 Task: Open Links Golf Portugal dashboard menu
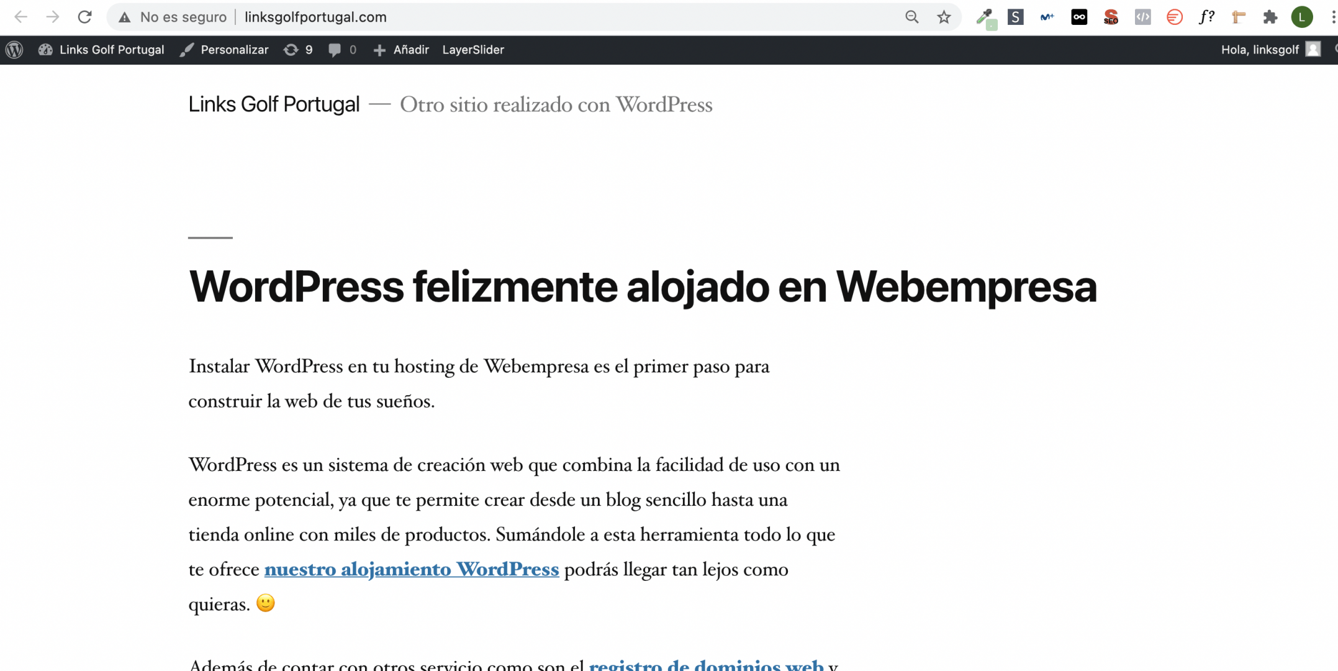pyautogui.click(x=101, y=50)
